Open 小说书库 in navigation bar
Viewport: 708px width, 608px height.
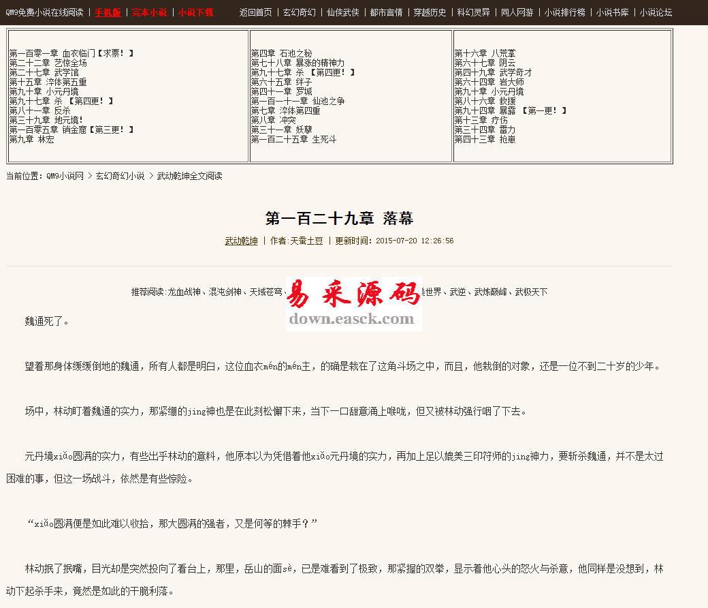click(x=612, y=13)
